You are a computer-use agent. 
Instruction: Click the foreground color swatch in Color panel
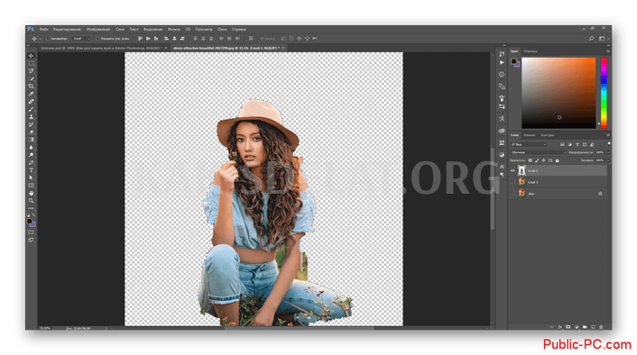513,61
